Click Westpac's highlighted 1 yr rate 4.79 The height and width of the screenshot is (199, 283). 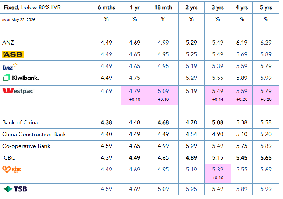pyautogui.click(x=135, y=91)
